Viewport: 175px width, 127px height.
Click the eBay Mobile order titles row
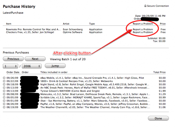[92, 78]
